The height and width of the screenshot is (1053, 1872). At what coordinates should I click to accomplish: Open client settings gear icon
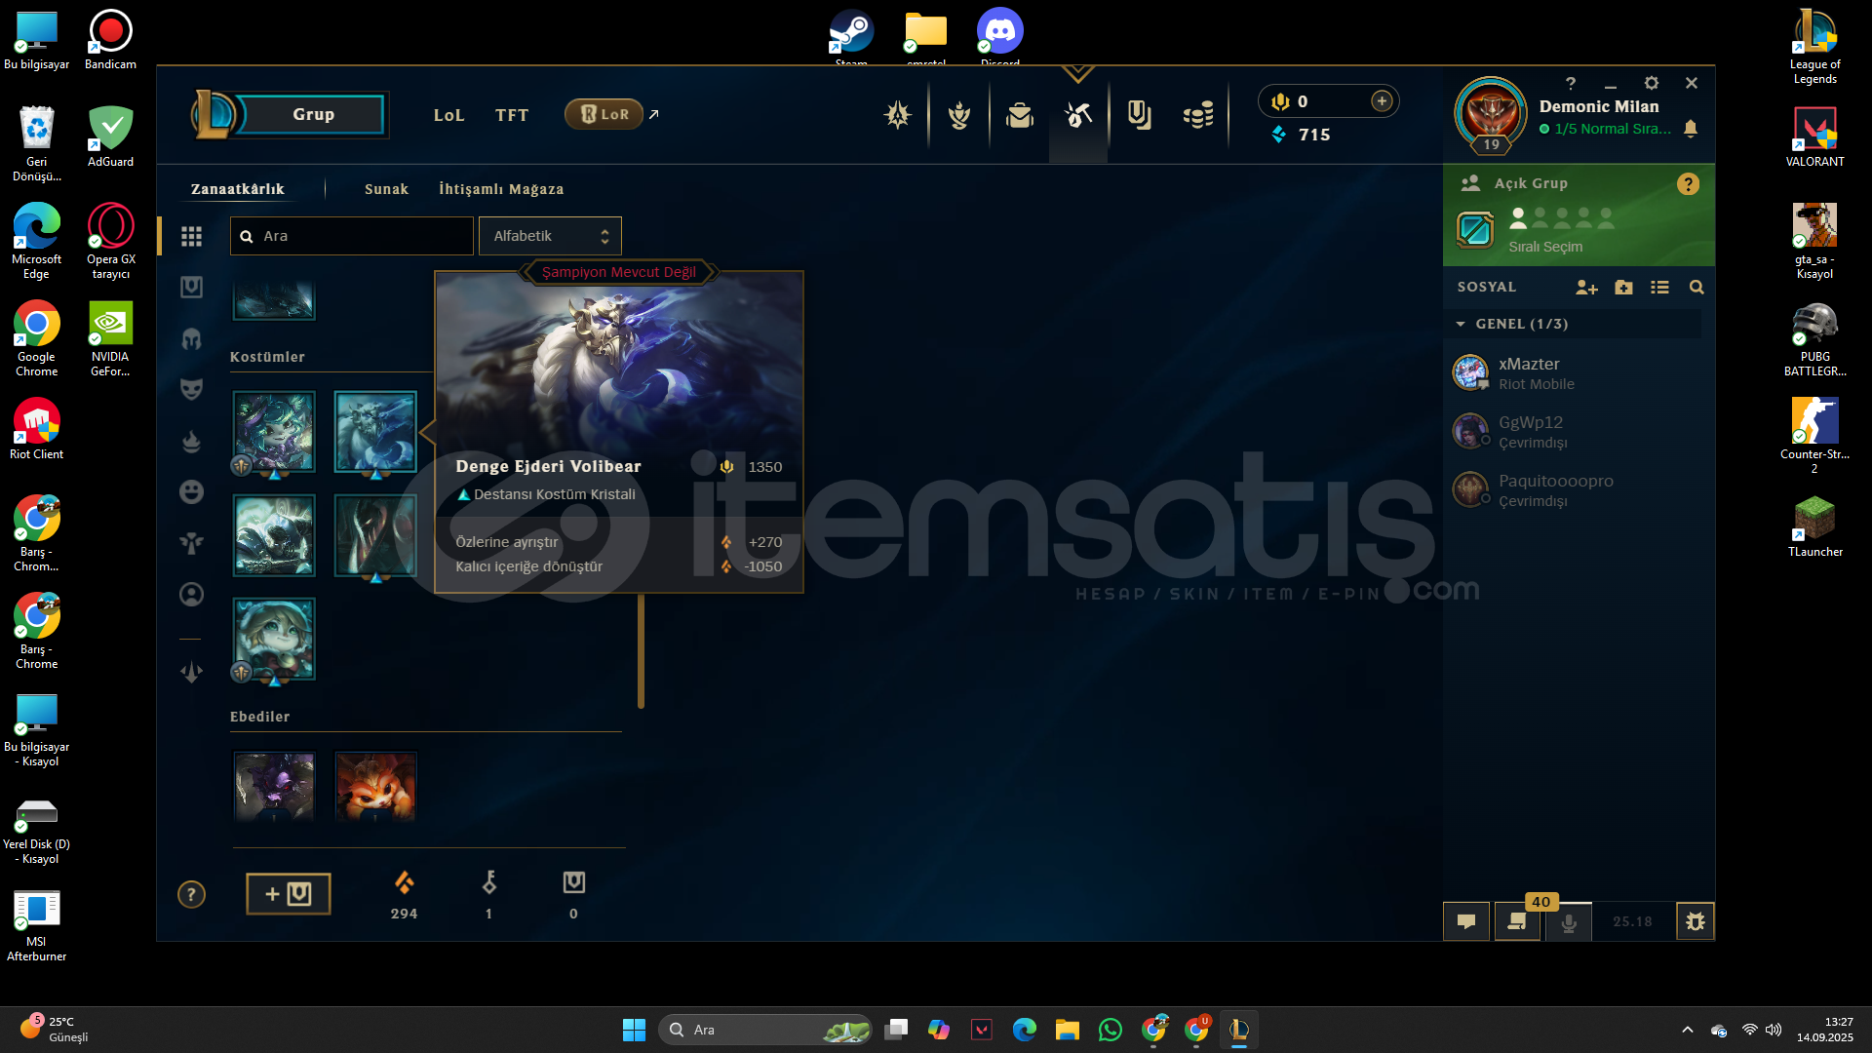(x=1651, y=83)
